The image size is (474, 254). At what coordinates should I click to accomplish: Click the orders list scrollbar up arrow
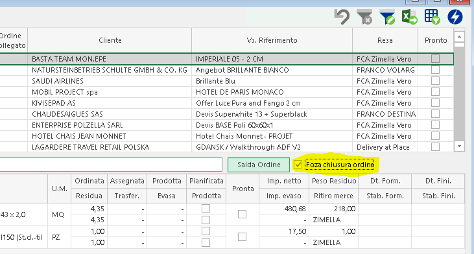[x=459, y=37]
